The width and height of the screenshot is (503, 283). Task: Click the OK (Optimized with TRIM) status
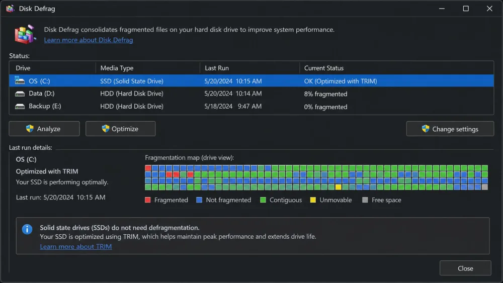tap(341, 81)
